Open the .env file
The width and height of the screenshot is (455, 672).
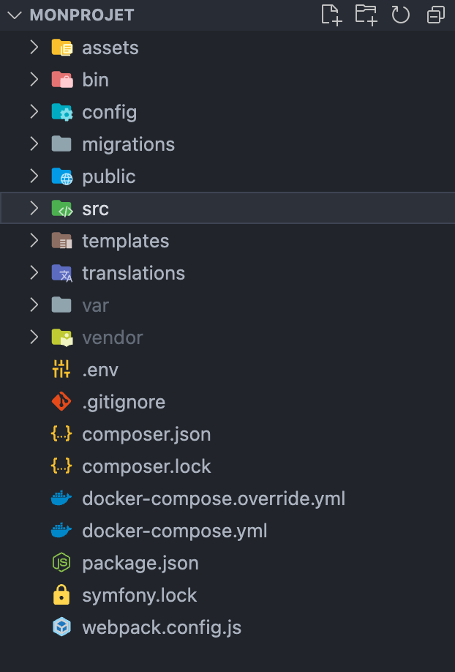coord(100,370)
